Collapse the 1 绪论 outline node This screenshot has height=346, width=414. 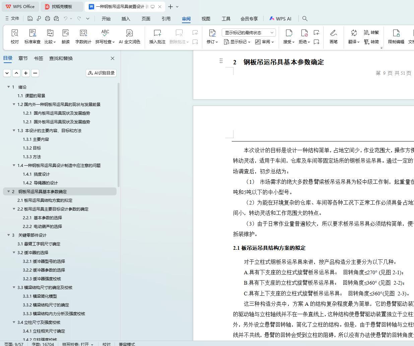click(9, 87)
